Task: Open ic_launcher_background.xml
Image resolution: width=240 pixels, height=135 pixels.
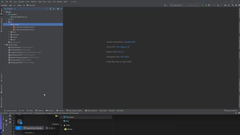Action: tap(24, 27)
